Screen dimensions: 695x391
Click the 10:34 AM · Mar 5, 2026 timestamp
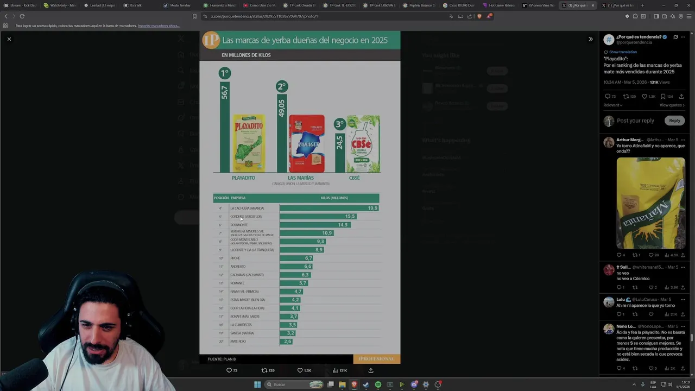[x=625, y=82]
